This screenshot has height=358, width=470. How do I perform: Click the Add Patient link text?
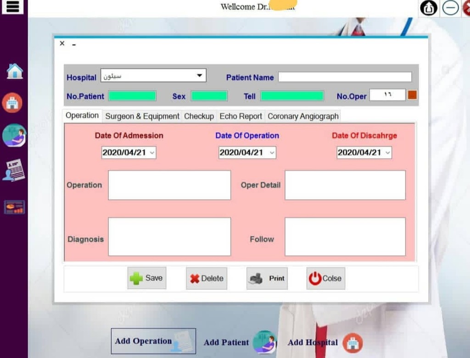[226, 342]
